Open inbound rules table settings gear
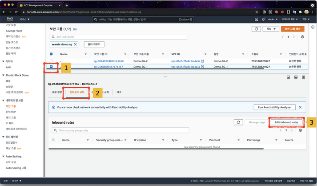317x186 pixels. [301, 130]
